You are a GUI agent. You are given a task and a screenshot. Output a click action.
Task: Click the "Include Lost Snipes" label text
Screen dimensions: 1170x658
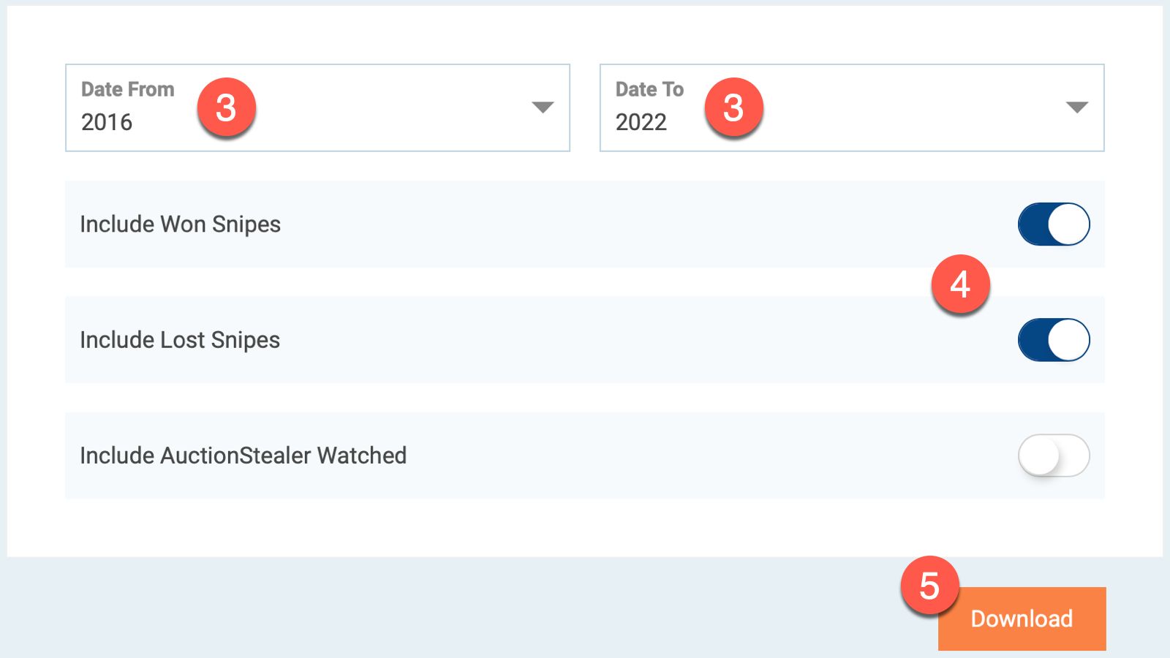[180, 340]
